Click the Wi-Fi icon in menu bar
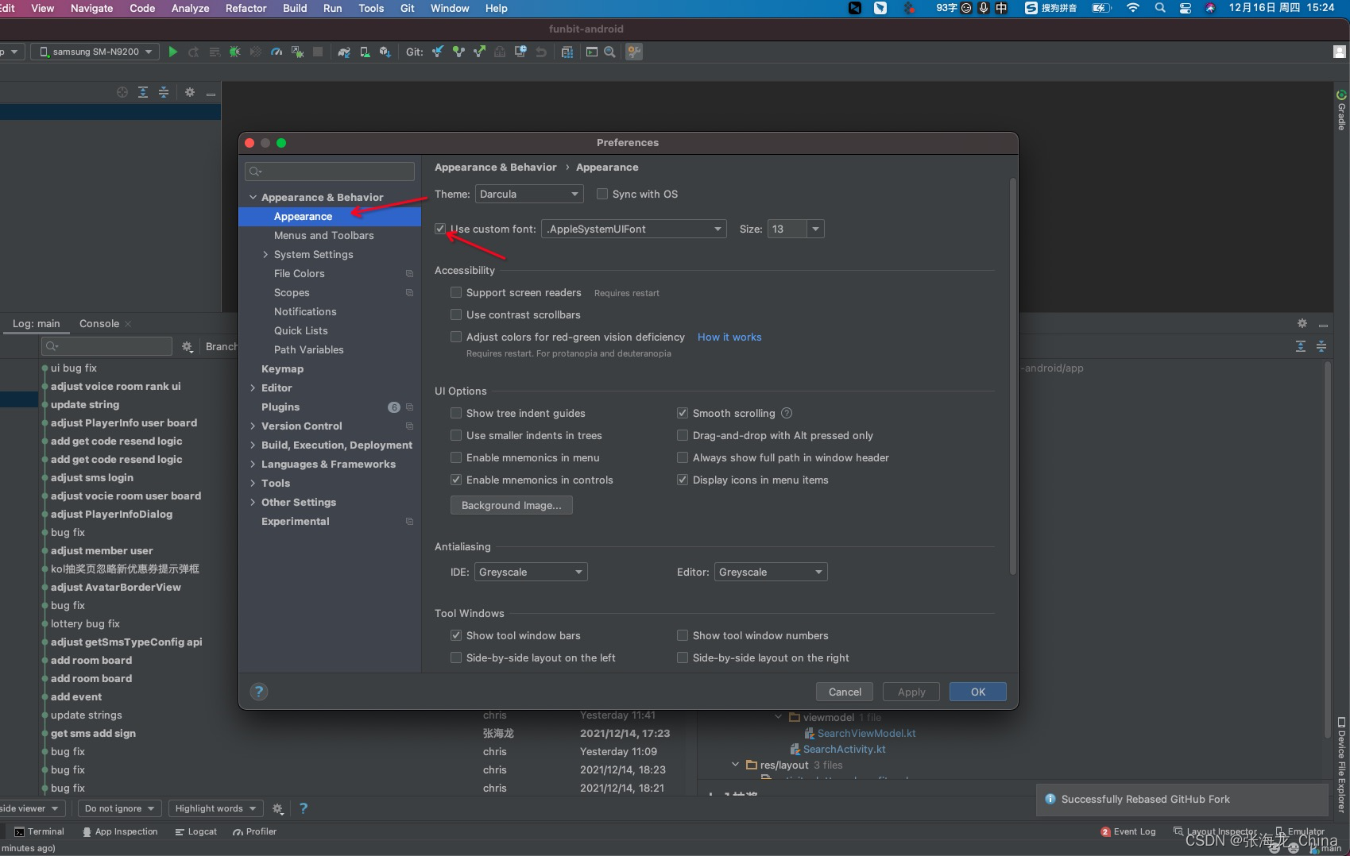This screenshot has height=856, width=1350. [x=1133, y=8]
